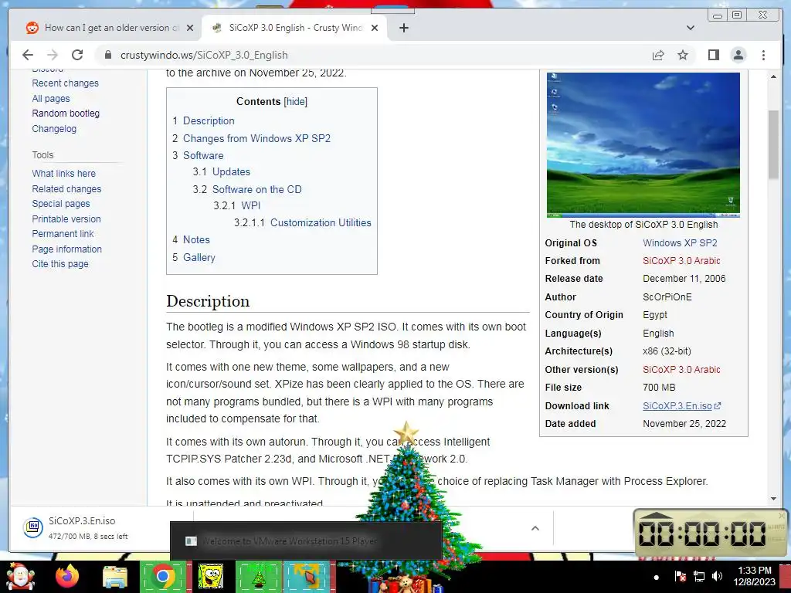Jump to Changes from Windows XP SP2
The width and height of the screenshot is (791, 593).
(x=256, y=138)
